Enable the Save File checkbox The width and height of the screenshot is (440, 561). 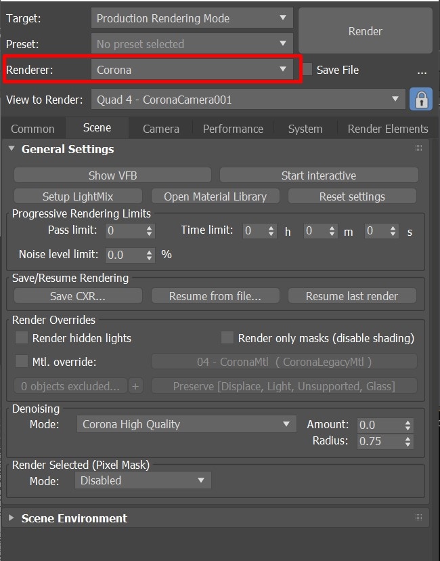point(307,69)
